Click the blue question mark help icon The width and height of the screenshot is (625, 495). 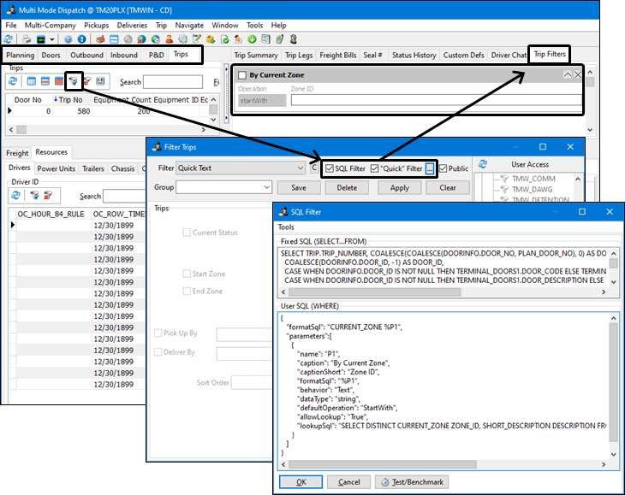click(68, 39)
